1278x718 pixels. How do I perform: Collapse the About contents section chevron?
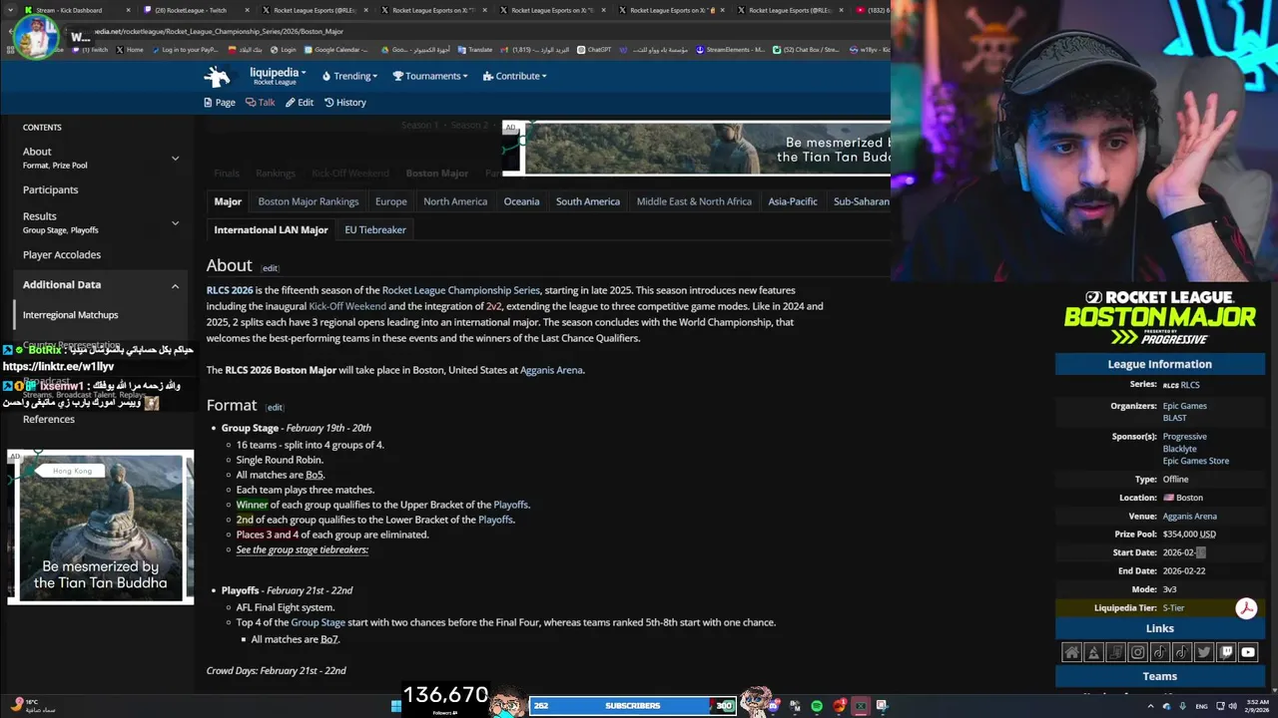[175, 158]
